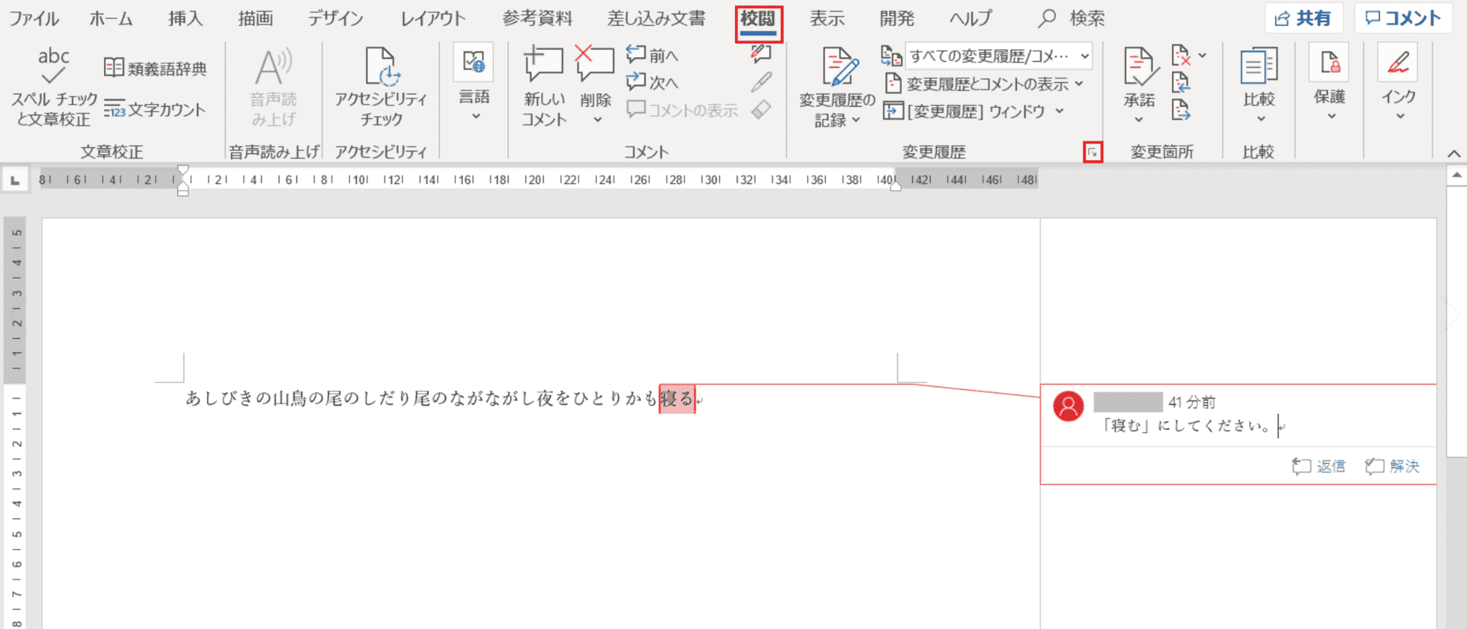Collapse the ribbon with the chevron
The image size is (1467, 629).
[x=1453, y=153]
